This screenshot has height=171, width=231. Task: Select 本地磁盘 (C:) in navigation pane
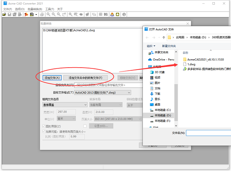tap(160, 110)
